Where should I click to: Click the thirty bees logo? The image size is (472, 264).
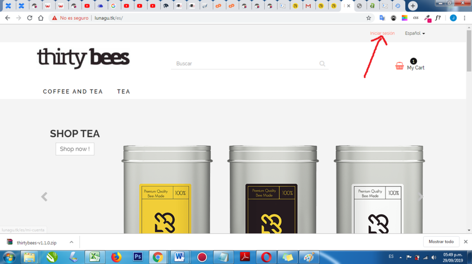tap(83, 58)
